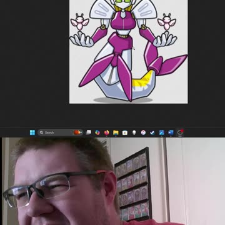Click the search highlight image in Search box
225x225 pixels.
pos(77,132)
